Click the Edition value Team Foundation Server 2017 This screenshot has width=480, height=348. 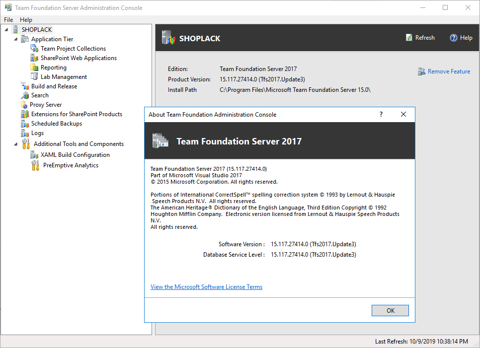coord(258,69)
